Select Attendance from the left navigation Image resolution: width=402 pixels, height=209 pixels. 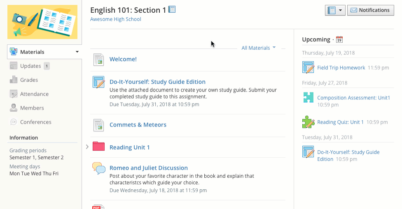[34, 94]
